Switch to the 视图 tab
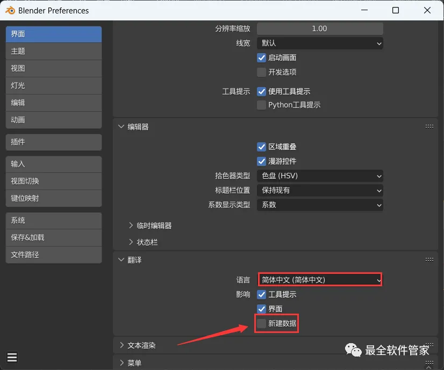 coord(54,68)
